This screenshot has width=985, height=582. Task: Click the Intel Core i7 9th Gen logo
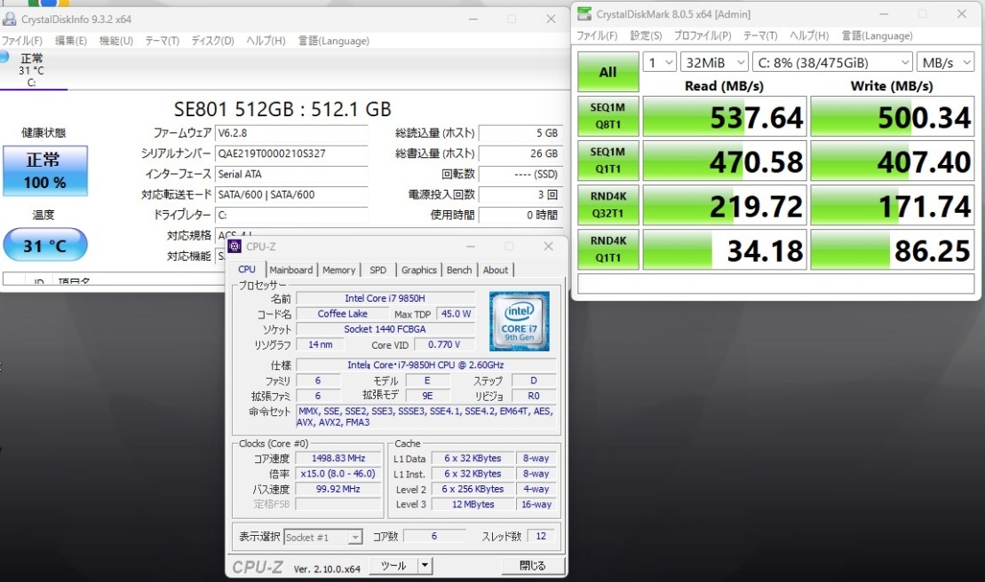520,321
